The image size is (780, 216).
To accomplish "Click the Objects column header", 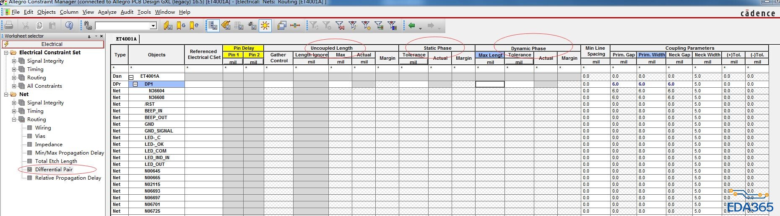I will [156, 55].
